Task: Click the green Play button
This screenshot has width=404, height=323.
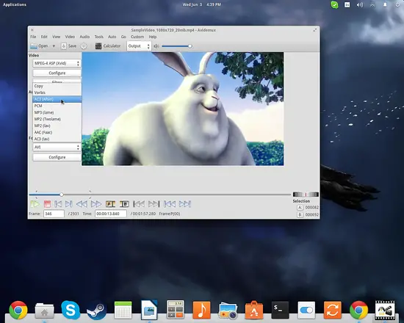Action: 35,204
